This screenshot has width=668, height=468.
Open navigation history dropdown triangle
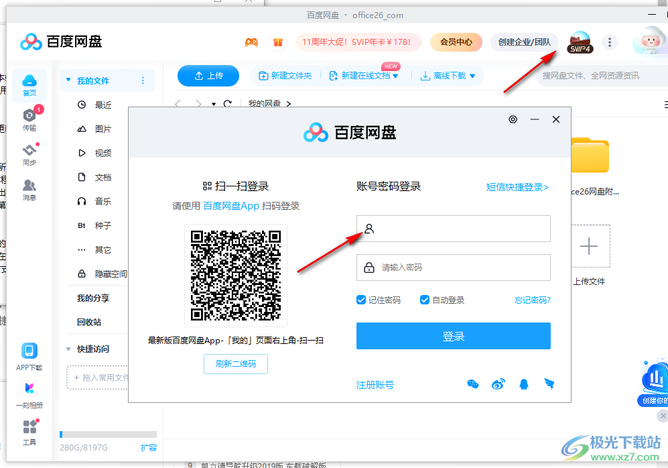(214, 104)
